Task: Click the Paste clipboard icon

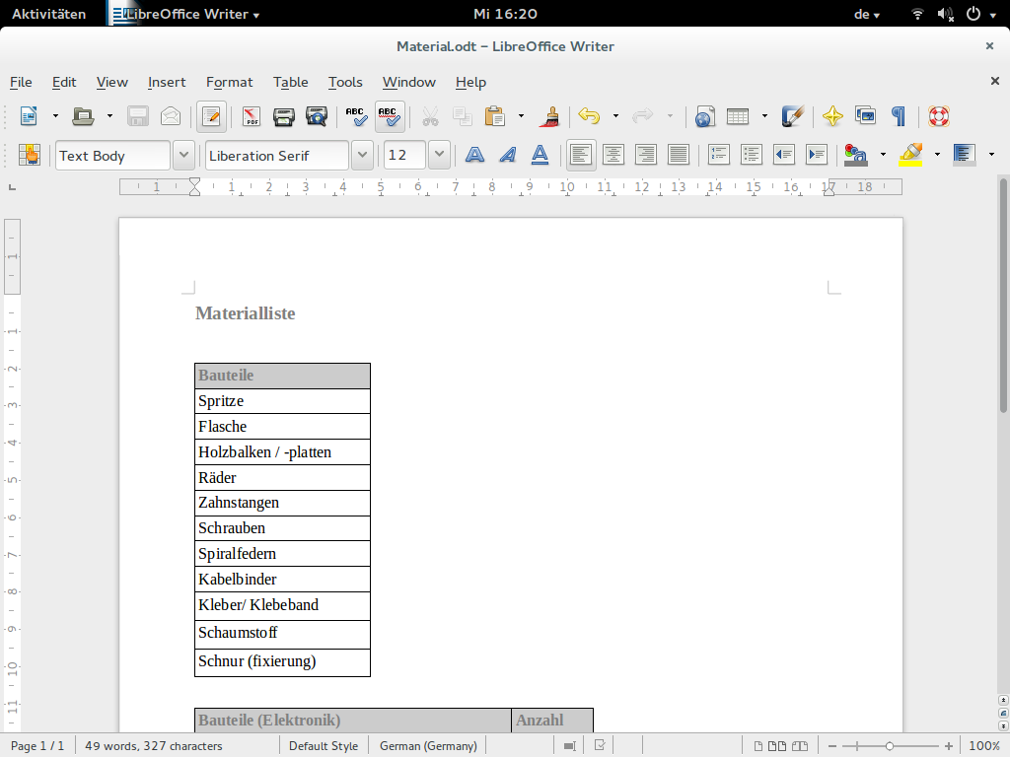Action: pyautogui.click(x=495, y=116)
